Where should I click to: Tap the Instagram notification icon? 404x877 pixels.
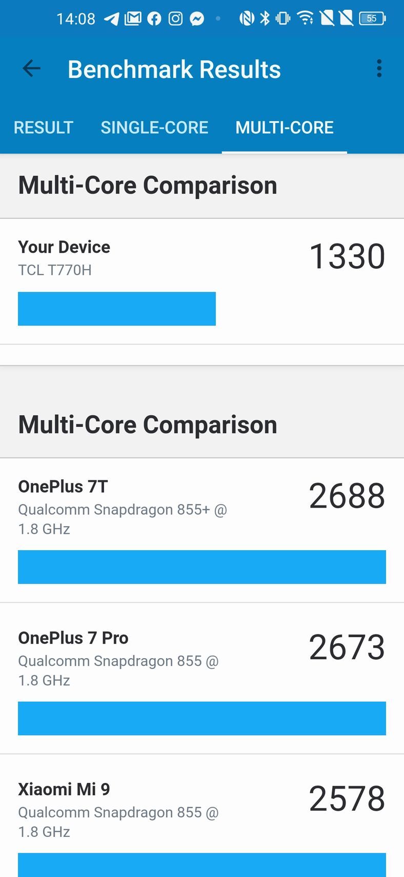175,19
